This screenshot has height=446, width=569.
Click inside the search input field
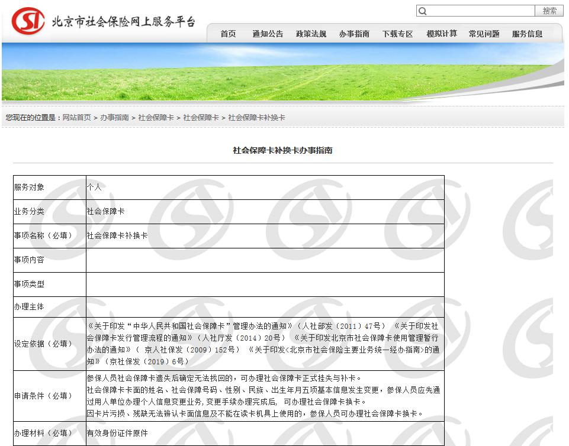474,11
